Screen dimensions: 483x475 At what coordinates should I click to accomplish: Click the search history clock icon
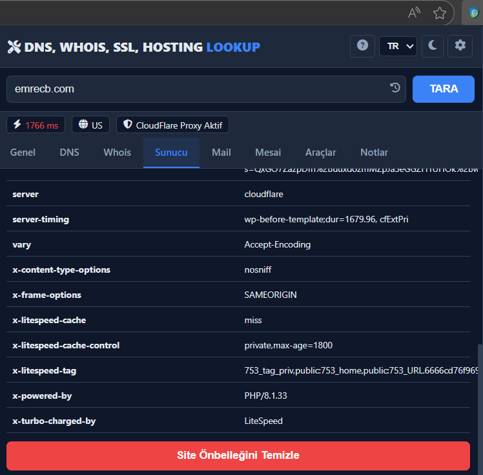tap(395, 89)
